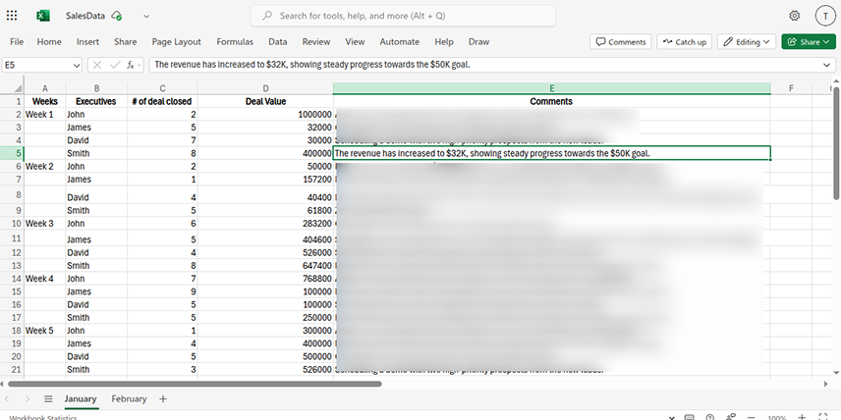
Task: Click the Week 3 cell
Action: click(x=45, y=224)
